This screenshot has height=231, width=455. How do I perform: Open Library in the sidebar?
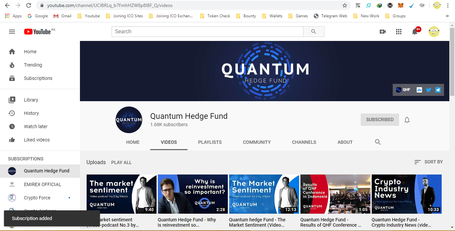pos(40,100)
